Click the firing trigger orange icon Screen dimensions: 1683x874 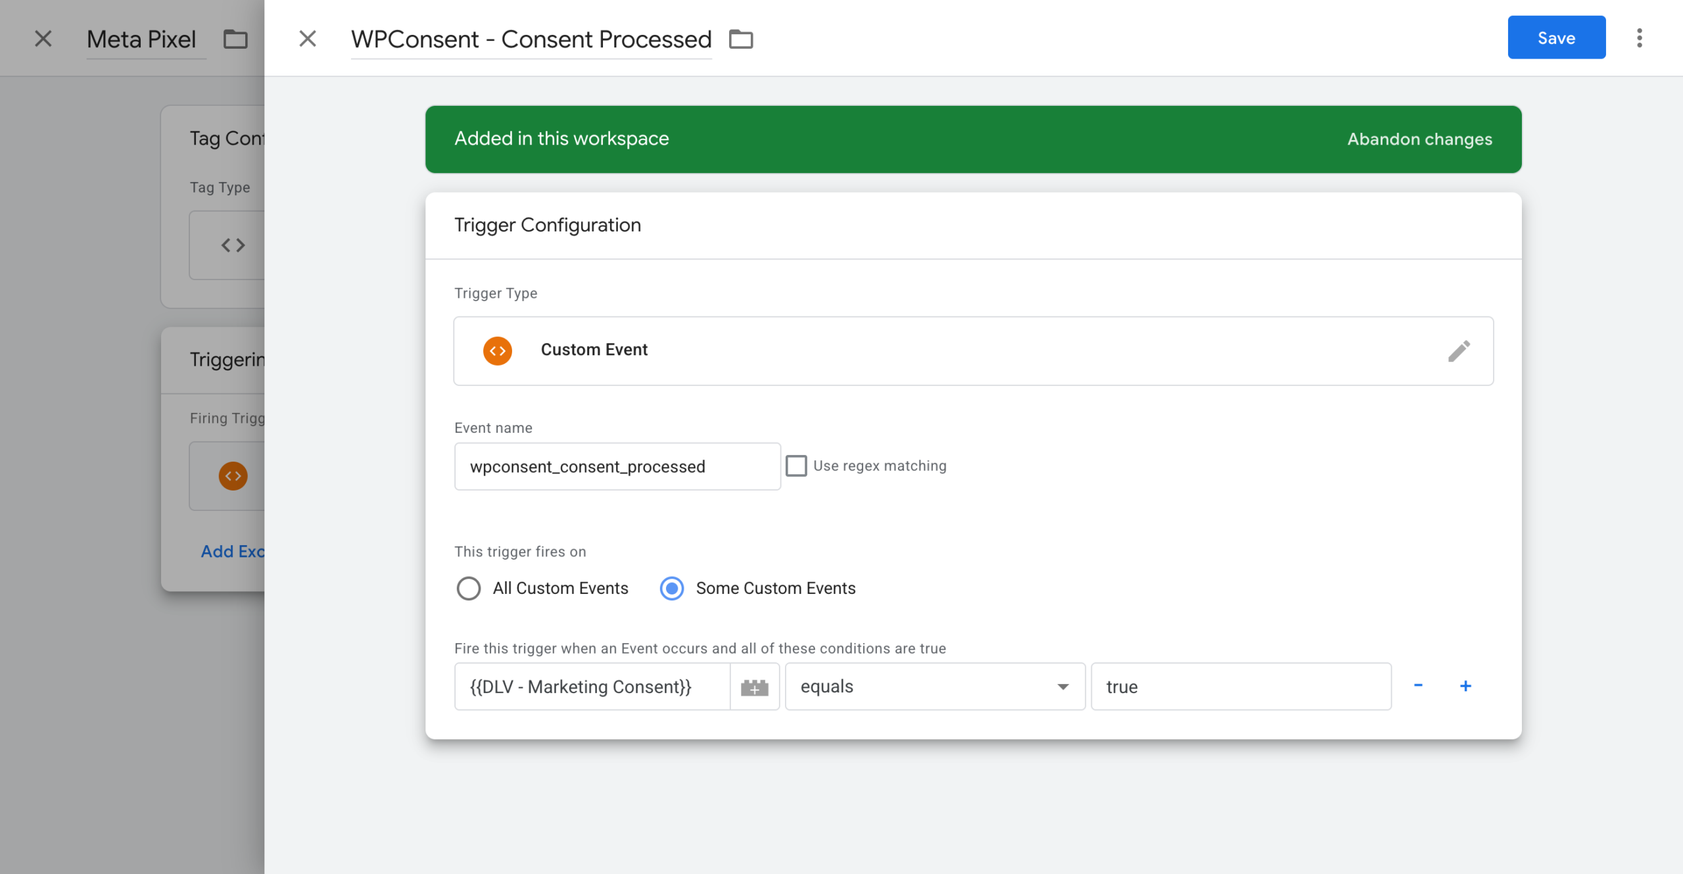(233, 475)
